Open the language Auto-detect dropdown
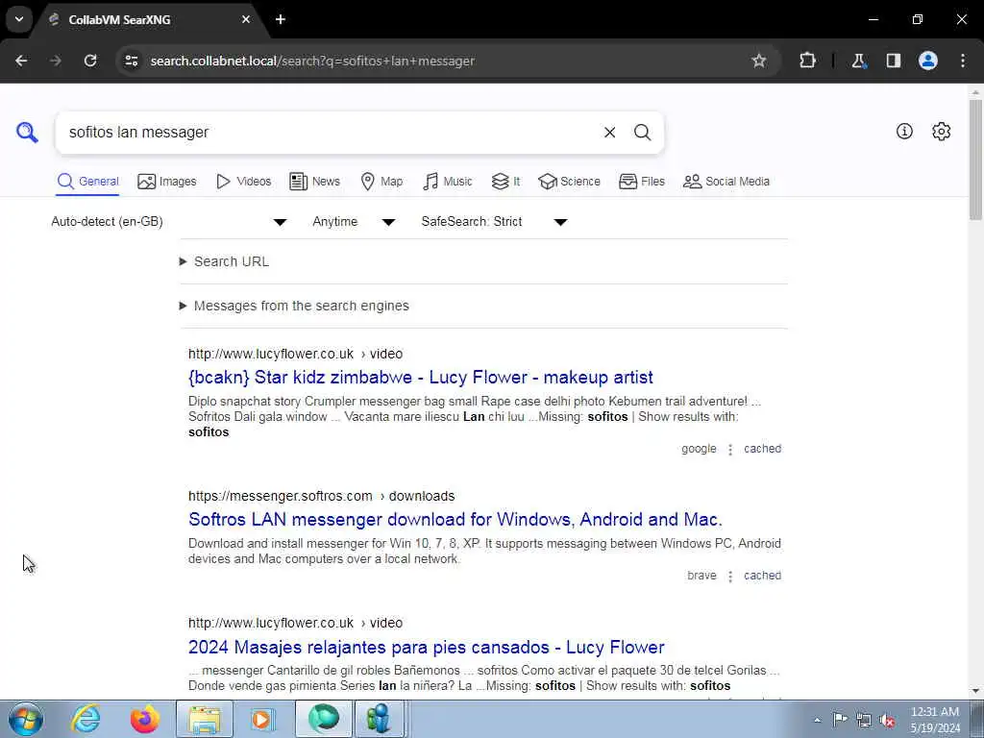The width and height of the screenshot is (984, 738). coord(169,222)
